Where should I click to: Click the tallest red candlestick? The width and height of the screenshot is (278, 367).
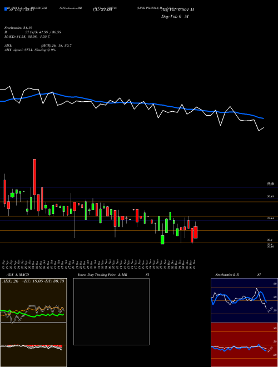[34, 177]
